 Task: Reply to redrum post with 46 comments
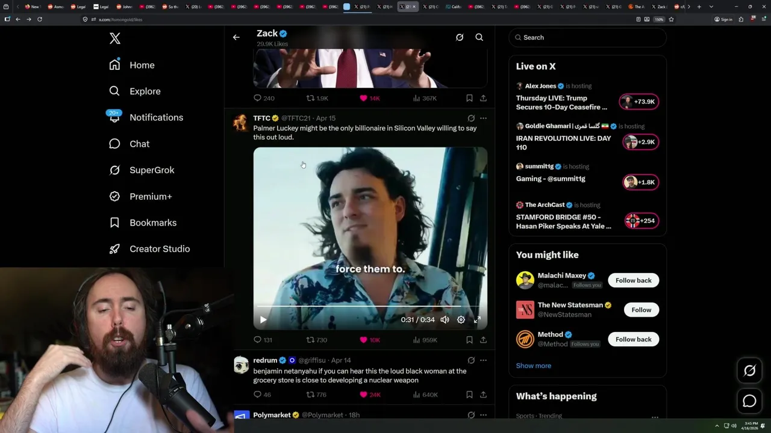(x=262, y=395)
